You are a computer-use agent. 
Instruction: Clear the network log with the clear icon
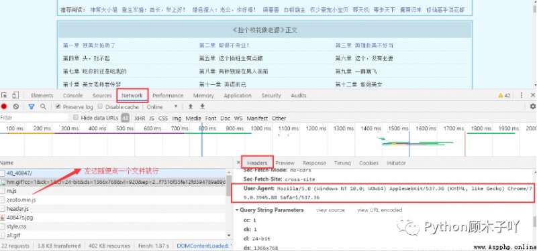(15, 106)
